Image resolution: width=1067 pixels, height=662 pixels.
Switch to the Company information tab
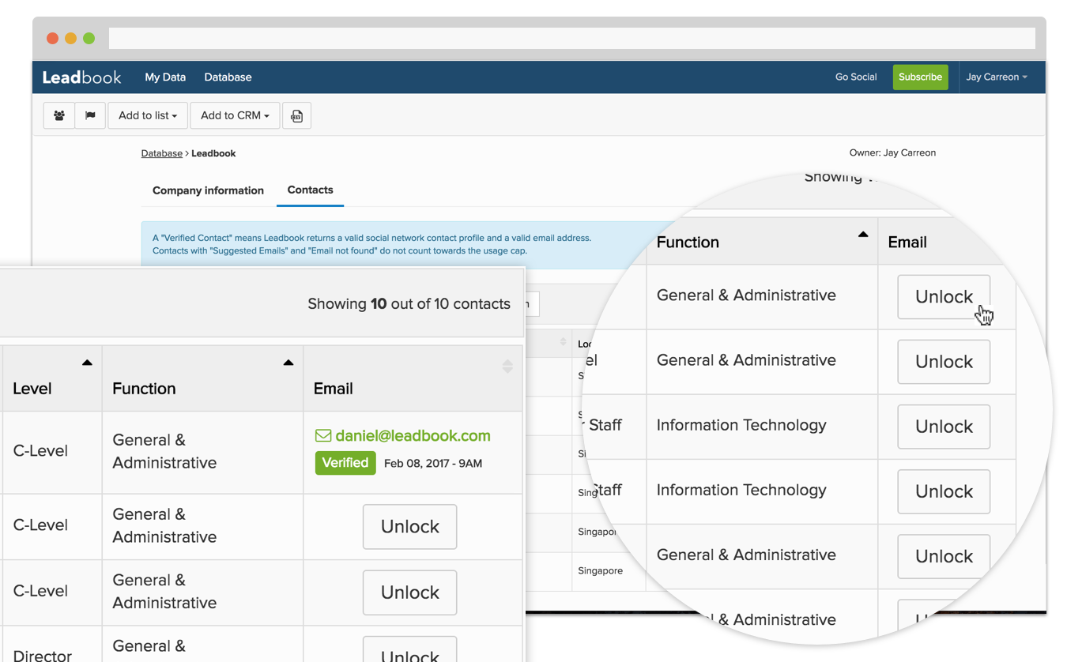point(208,190)
